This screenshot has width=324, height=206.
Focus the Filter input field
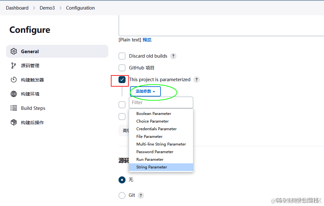tap(161, 103)
